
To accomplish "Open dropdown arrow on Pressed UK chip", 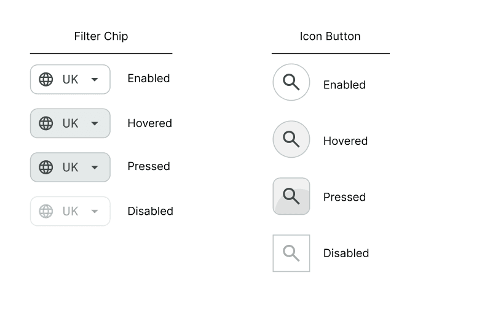I will point(94,168).
